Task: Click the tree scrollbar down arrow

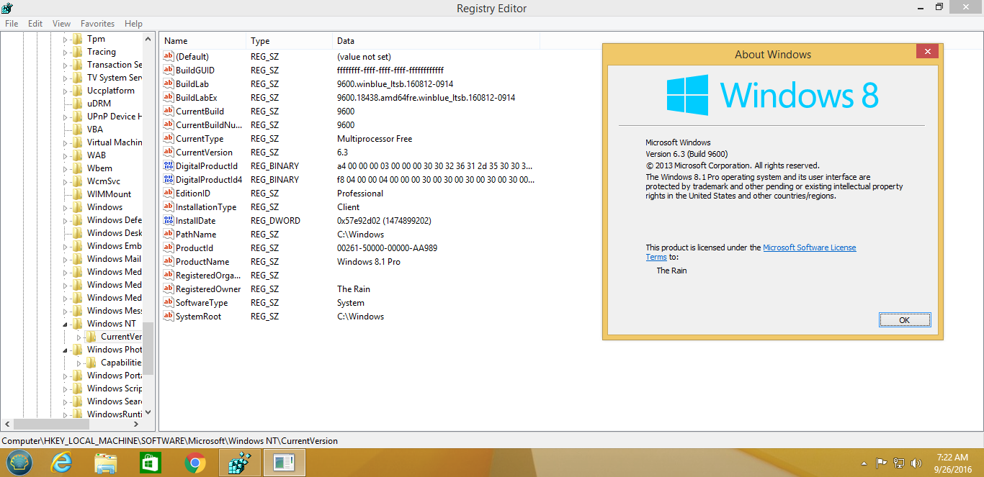Action: pyautogui.click(x=148, y=413)
